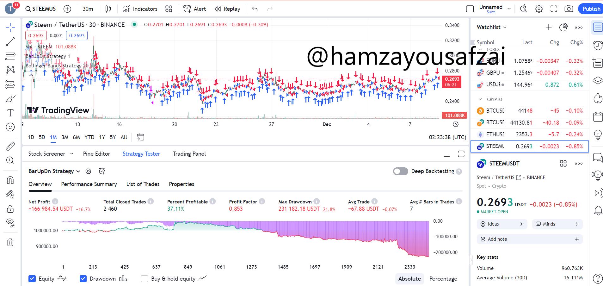
Task: Open Ideas for STEEMUSDT
Action: [502, 224]
